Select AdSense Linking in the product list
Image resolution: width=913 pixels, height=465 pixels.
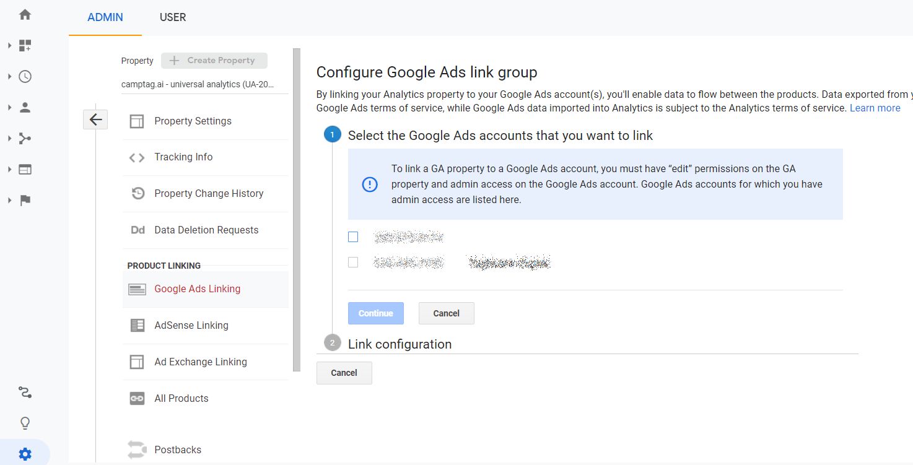point(191,325)
